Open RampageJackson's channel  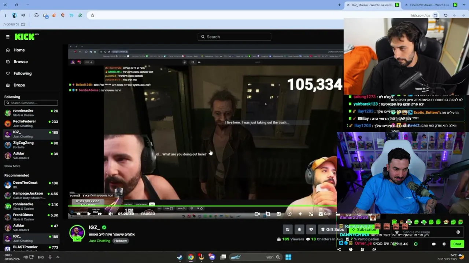click(x=31, y=195)
